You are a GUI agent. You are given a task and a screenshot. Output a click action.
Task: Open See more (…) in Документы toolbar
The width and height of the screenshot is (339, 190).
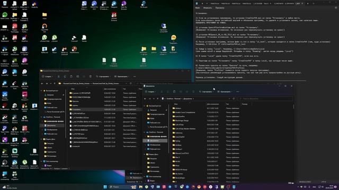point(238,92)
